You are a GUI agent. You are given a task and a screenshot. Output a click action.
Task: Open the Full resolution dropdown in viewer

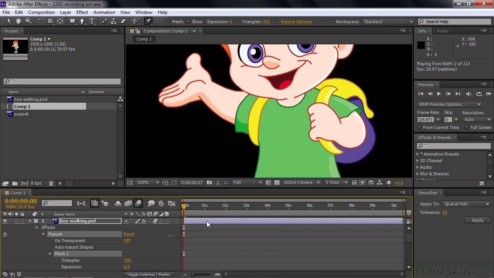(x=247, y=183)
